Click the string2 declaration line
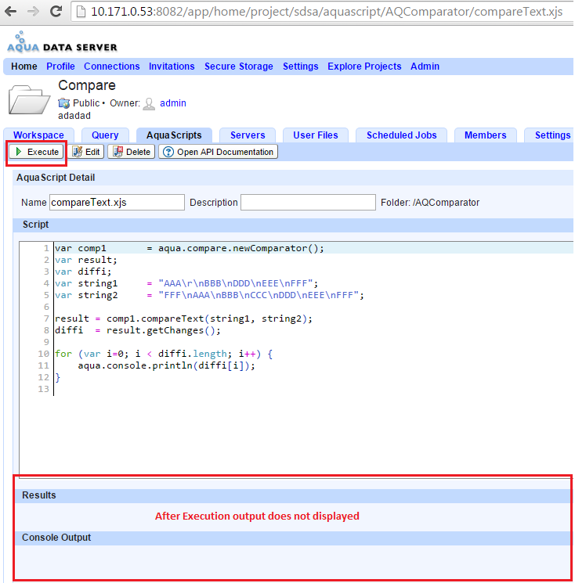 pos(209,295)
